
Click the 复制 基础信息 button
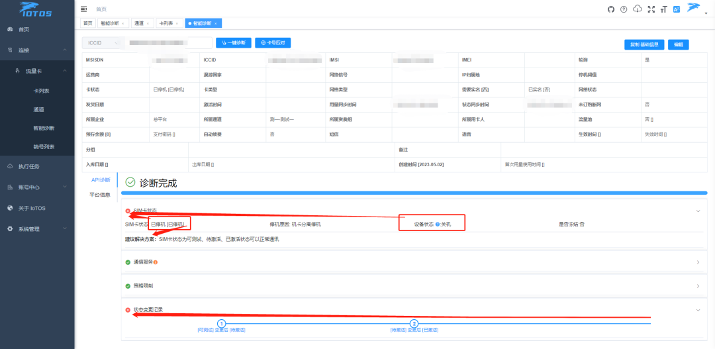[643, 44]
